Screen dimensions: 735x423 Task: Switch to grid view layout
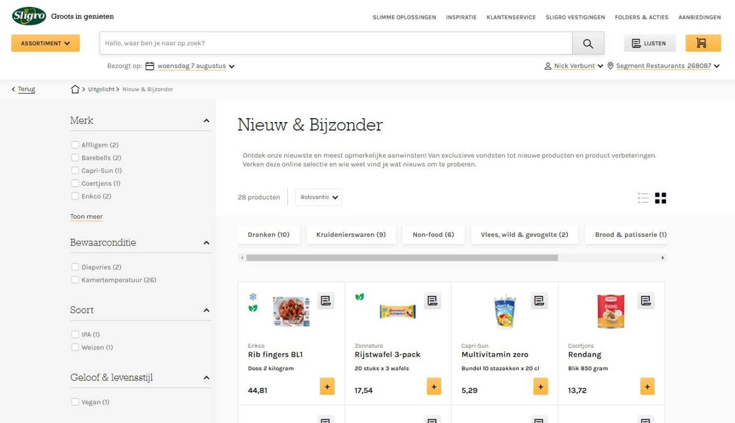point(661,198)
